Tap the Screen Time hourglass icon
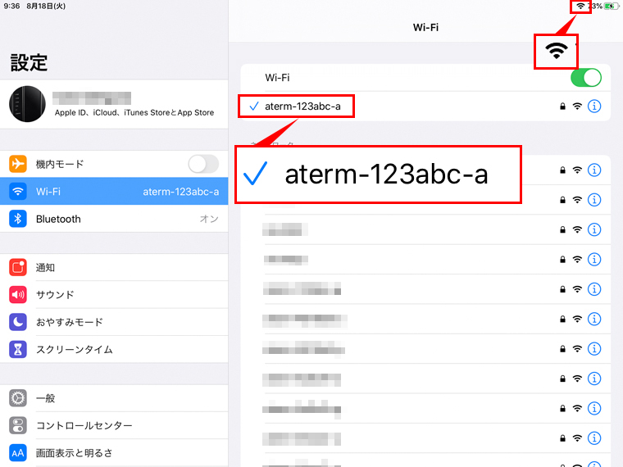The height and width of the screenshot is (467, 623). (x=18, y=350)
